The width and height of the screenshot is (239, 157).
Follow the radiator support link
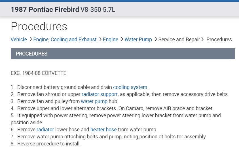(x=100, y=94)
